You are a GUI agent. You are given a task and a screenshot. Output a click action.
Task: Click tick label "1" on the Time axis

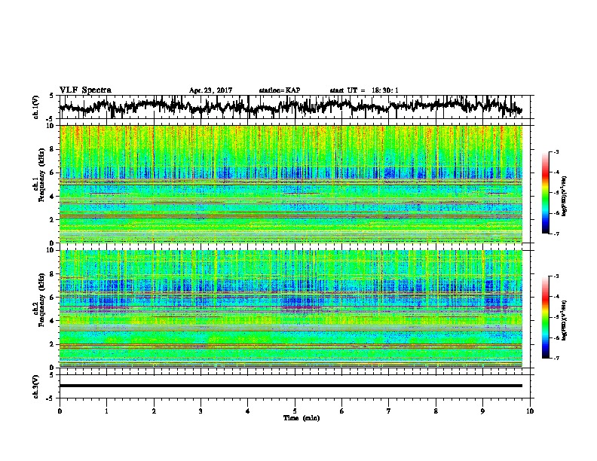point(106,411)
